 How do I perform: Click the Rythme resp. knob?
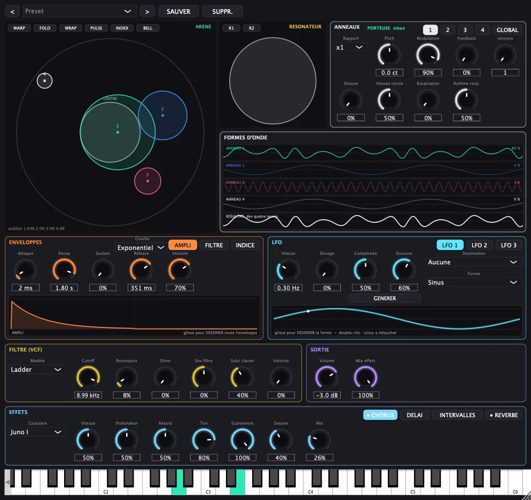(x=467, y=100)
